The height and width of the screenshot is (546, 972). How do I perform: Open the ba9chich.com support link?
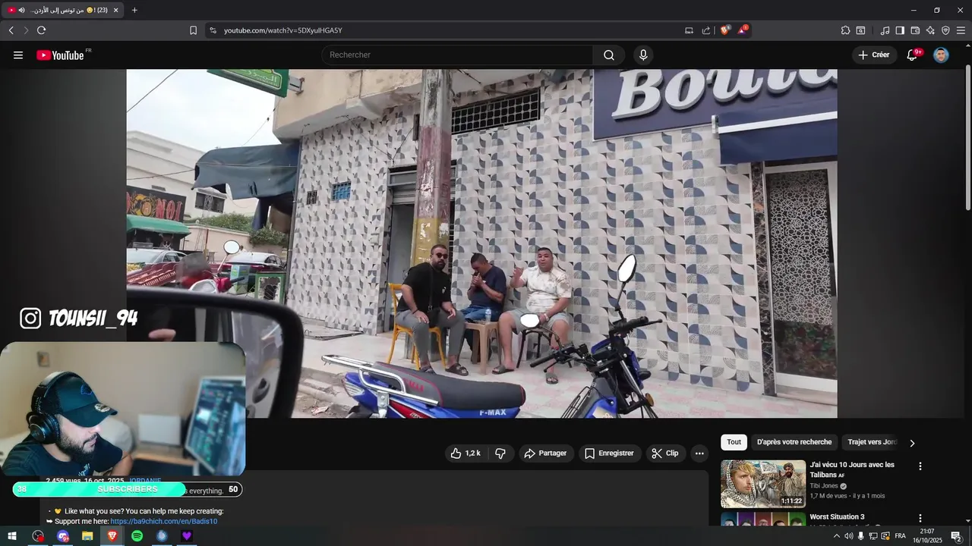[x=164, y=522]
